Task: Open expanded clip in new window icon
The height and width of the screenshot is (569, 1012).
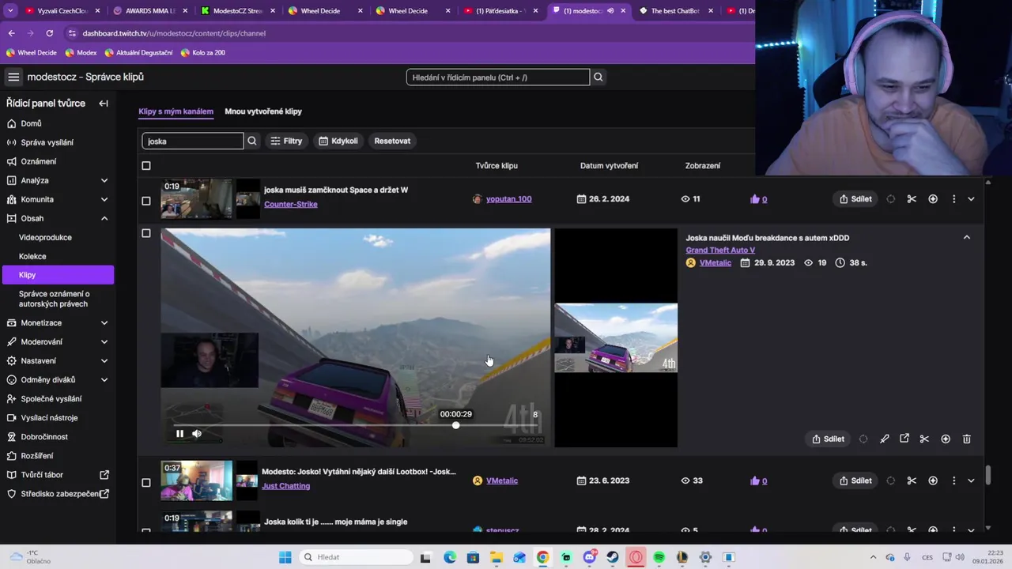Action: pyautogui.click(x=904, y=439)
